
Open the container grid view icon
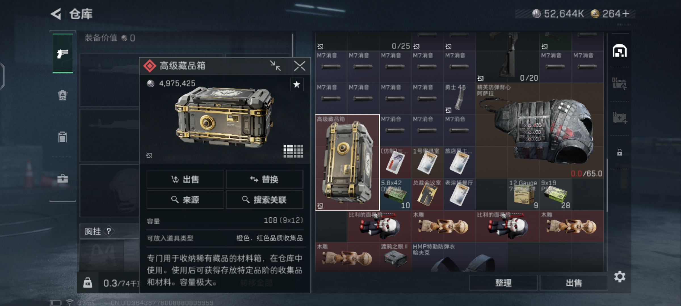293,151
